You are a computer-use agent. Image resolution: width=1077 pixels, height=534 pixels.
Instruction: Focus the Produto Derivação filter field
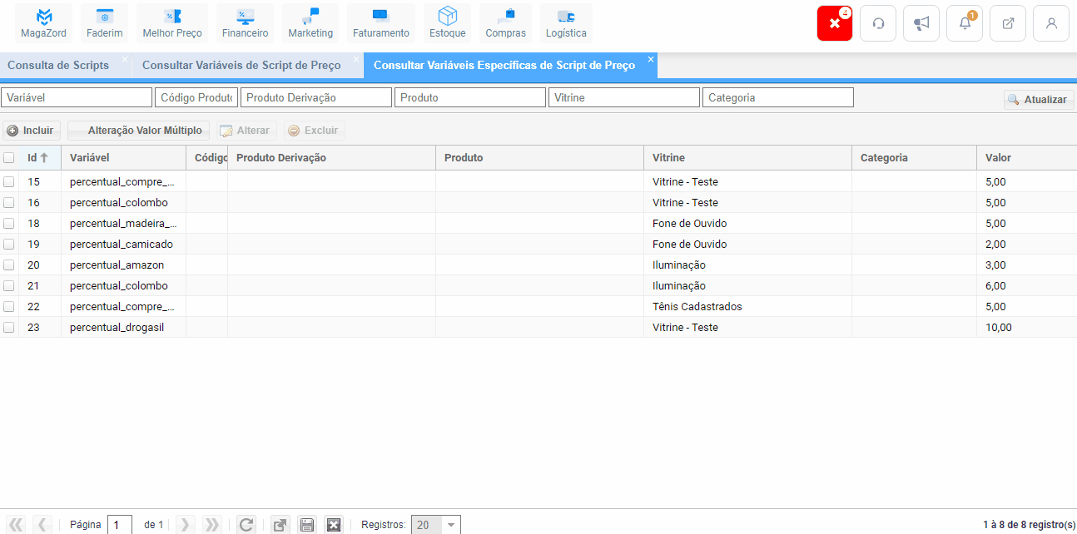316,97
